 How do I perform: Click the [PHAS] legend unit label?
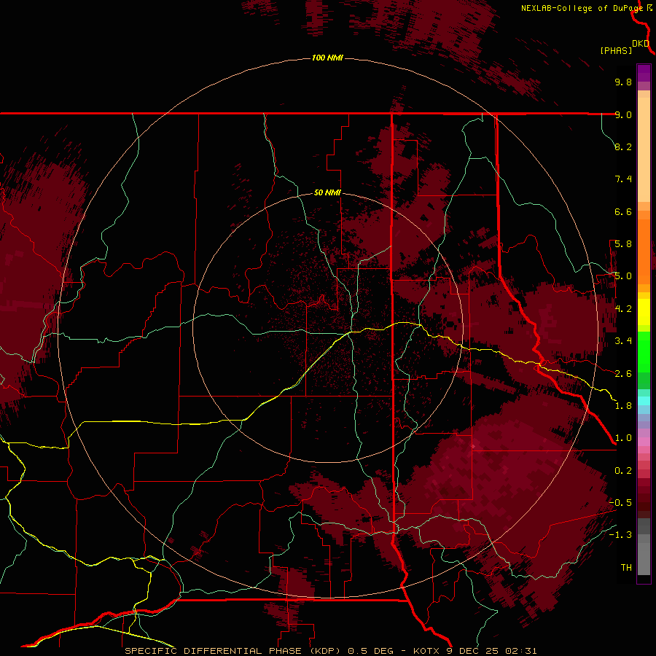pos(616,50)
